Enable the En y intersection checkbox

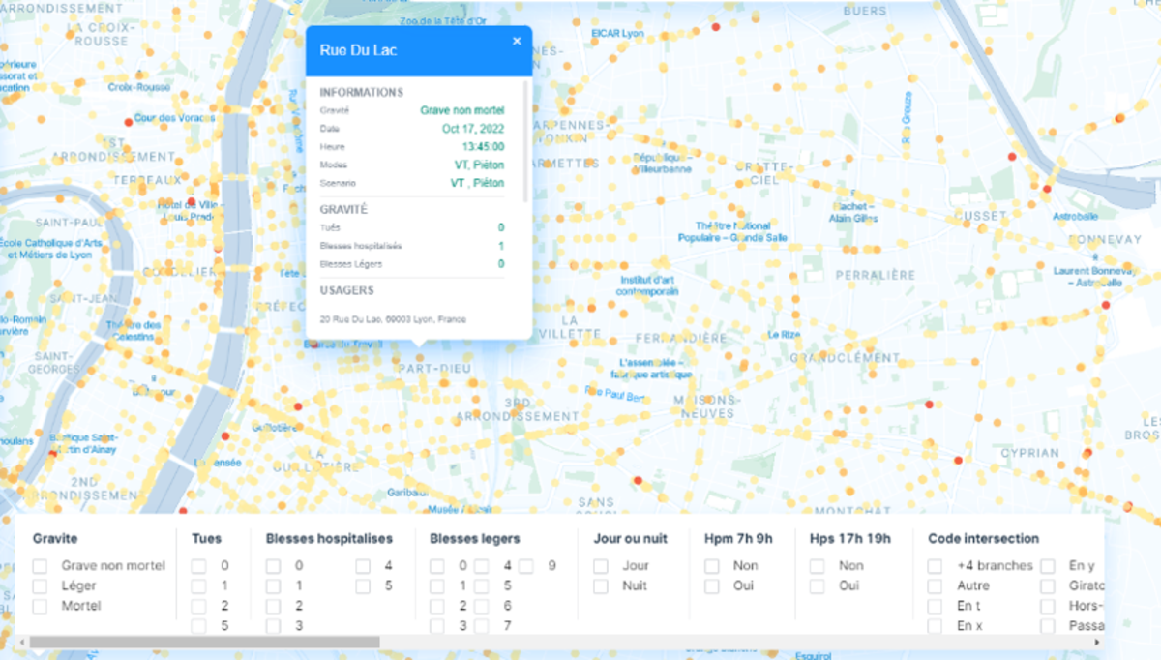click(1047, 566)
